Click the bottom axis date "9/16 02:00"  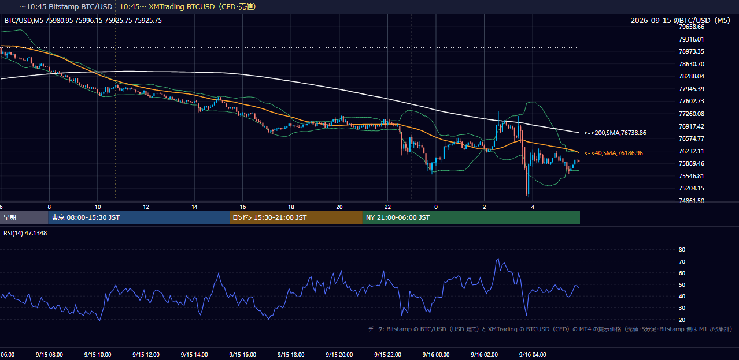click(485, 355)
